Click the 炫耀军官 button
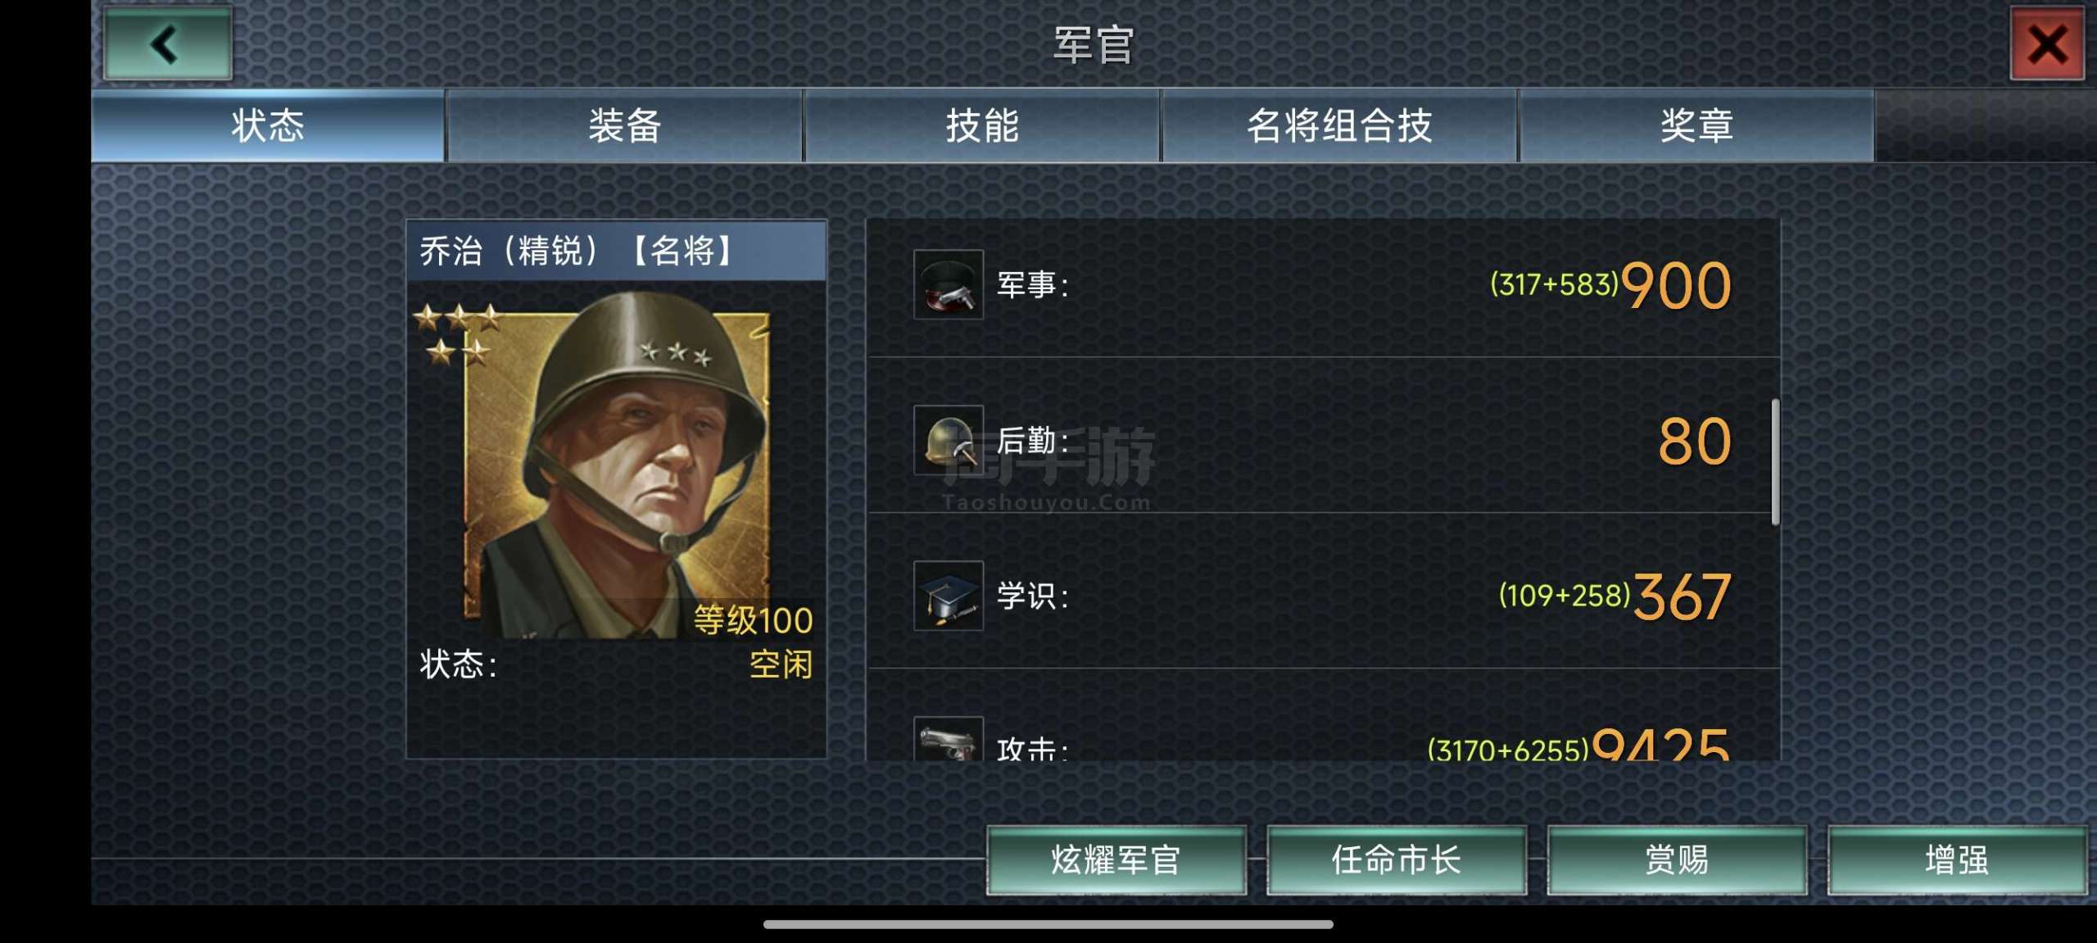Screen dimensions: 2097x943 (1116, 860)
